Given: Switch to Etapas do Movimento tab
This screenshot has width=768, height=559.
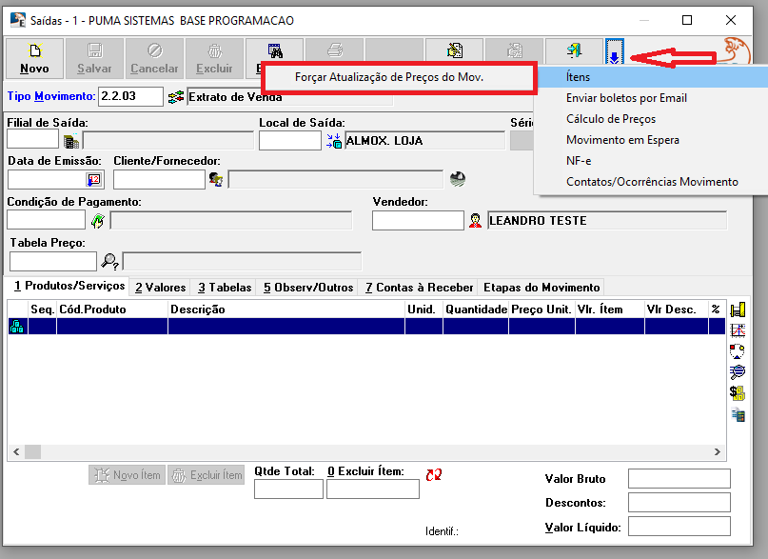Looking at the screenshot, I should pyautogui.click(x=542, y=288).
